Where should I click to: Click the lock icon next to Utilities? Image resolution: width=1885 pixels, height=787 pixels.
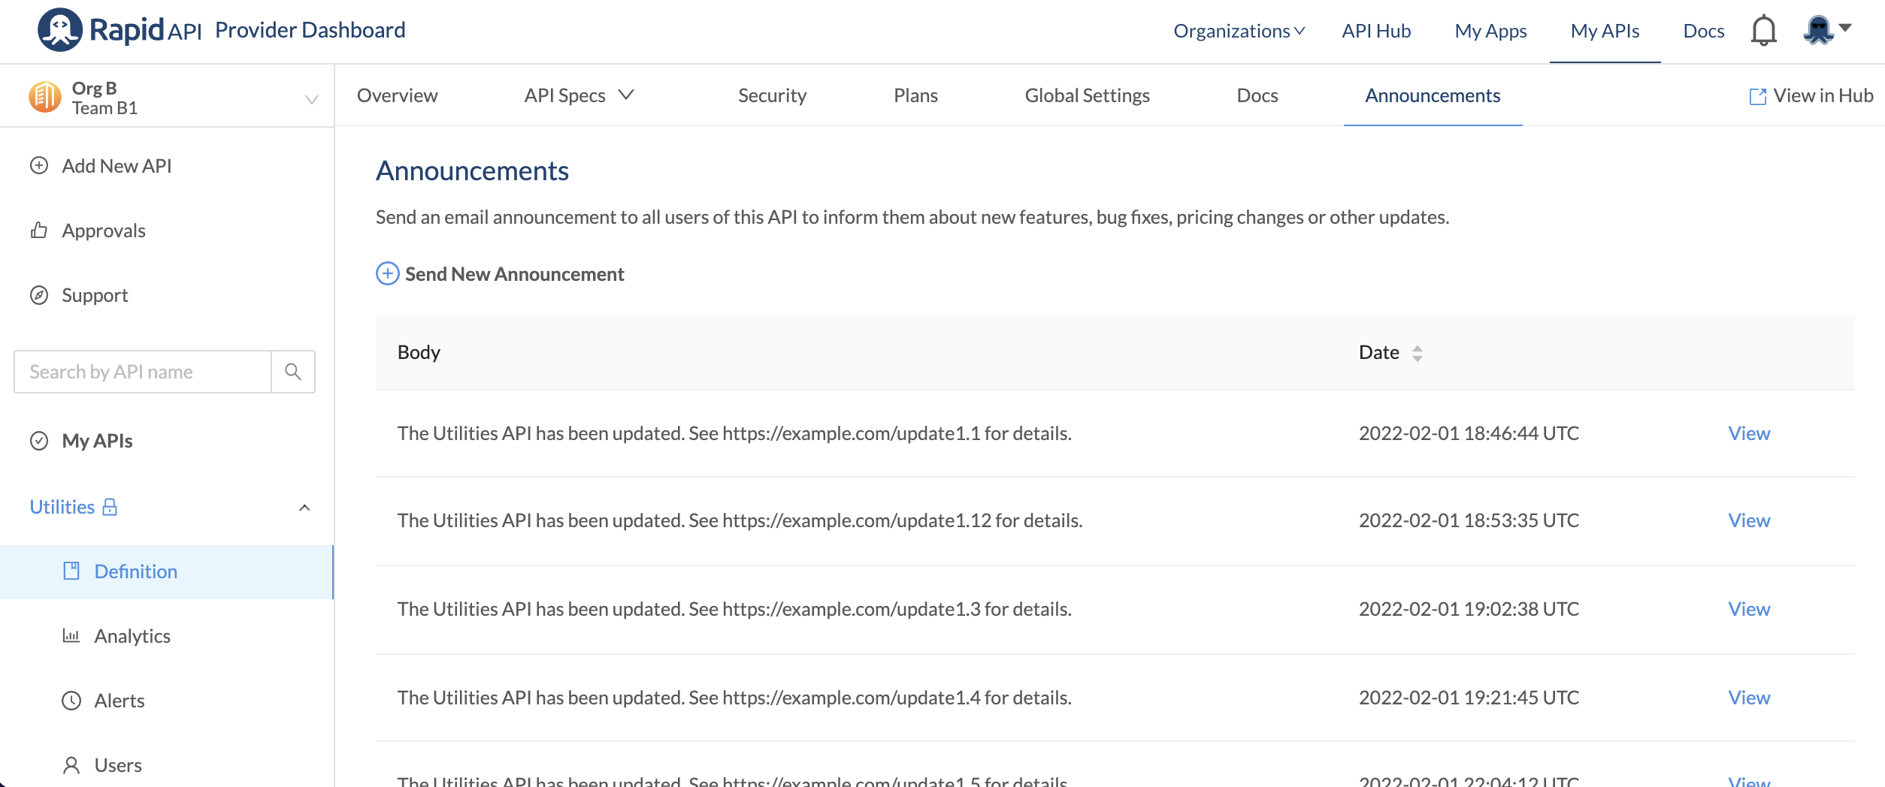tap(110, 507)
